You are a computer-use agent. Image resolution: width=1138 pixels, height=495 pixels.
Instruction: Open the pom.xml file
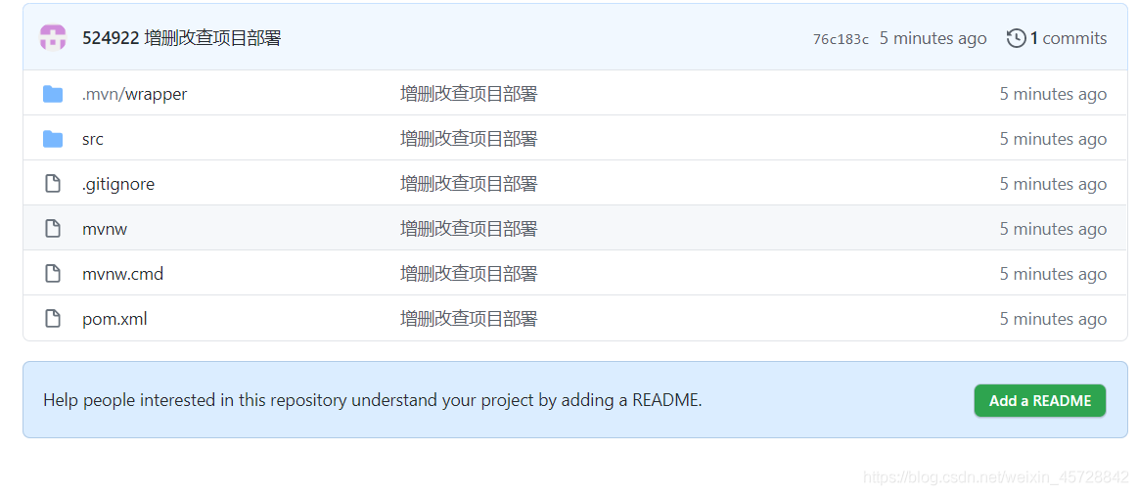(x=114, y=319)
